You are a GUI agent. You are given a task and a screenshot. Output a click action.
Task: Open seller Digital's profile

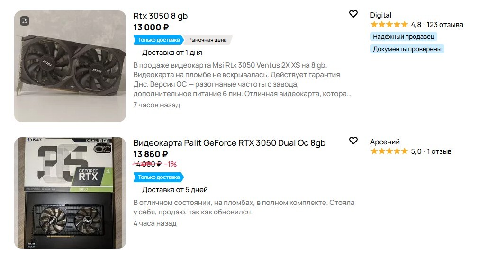[x=381, y=15]
